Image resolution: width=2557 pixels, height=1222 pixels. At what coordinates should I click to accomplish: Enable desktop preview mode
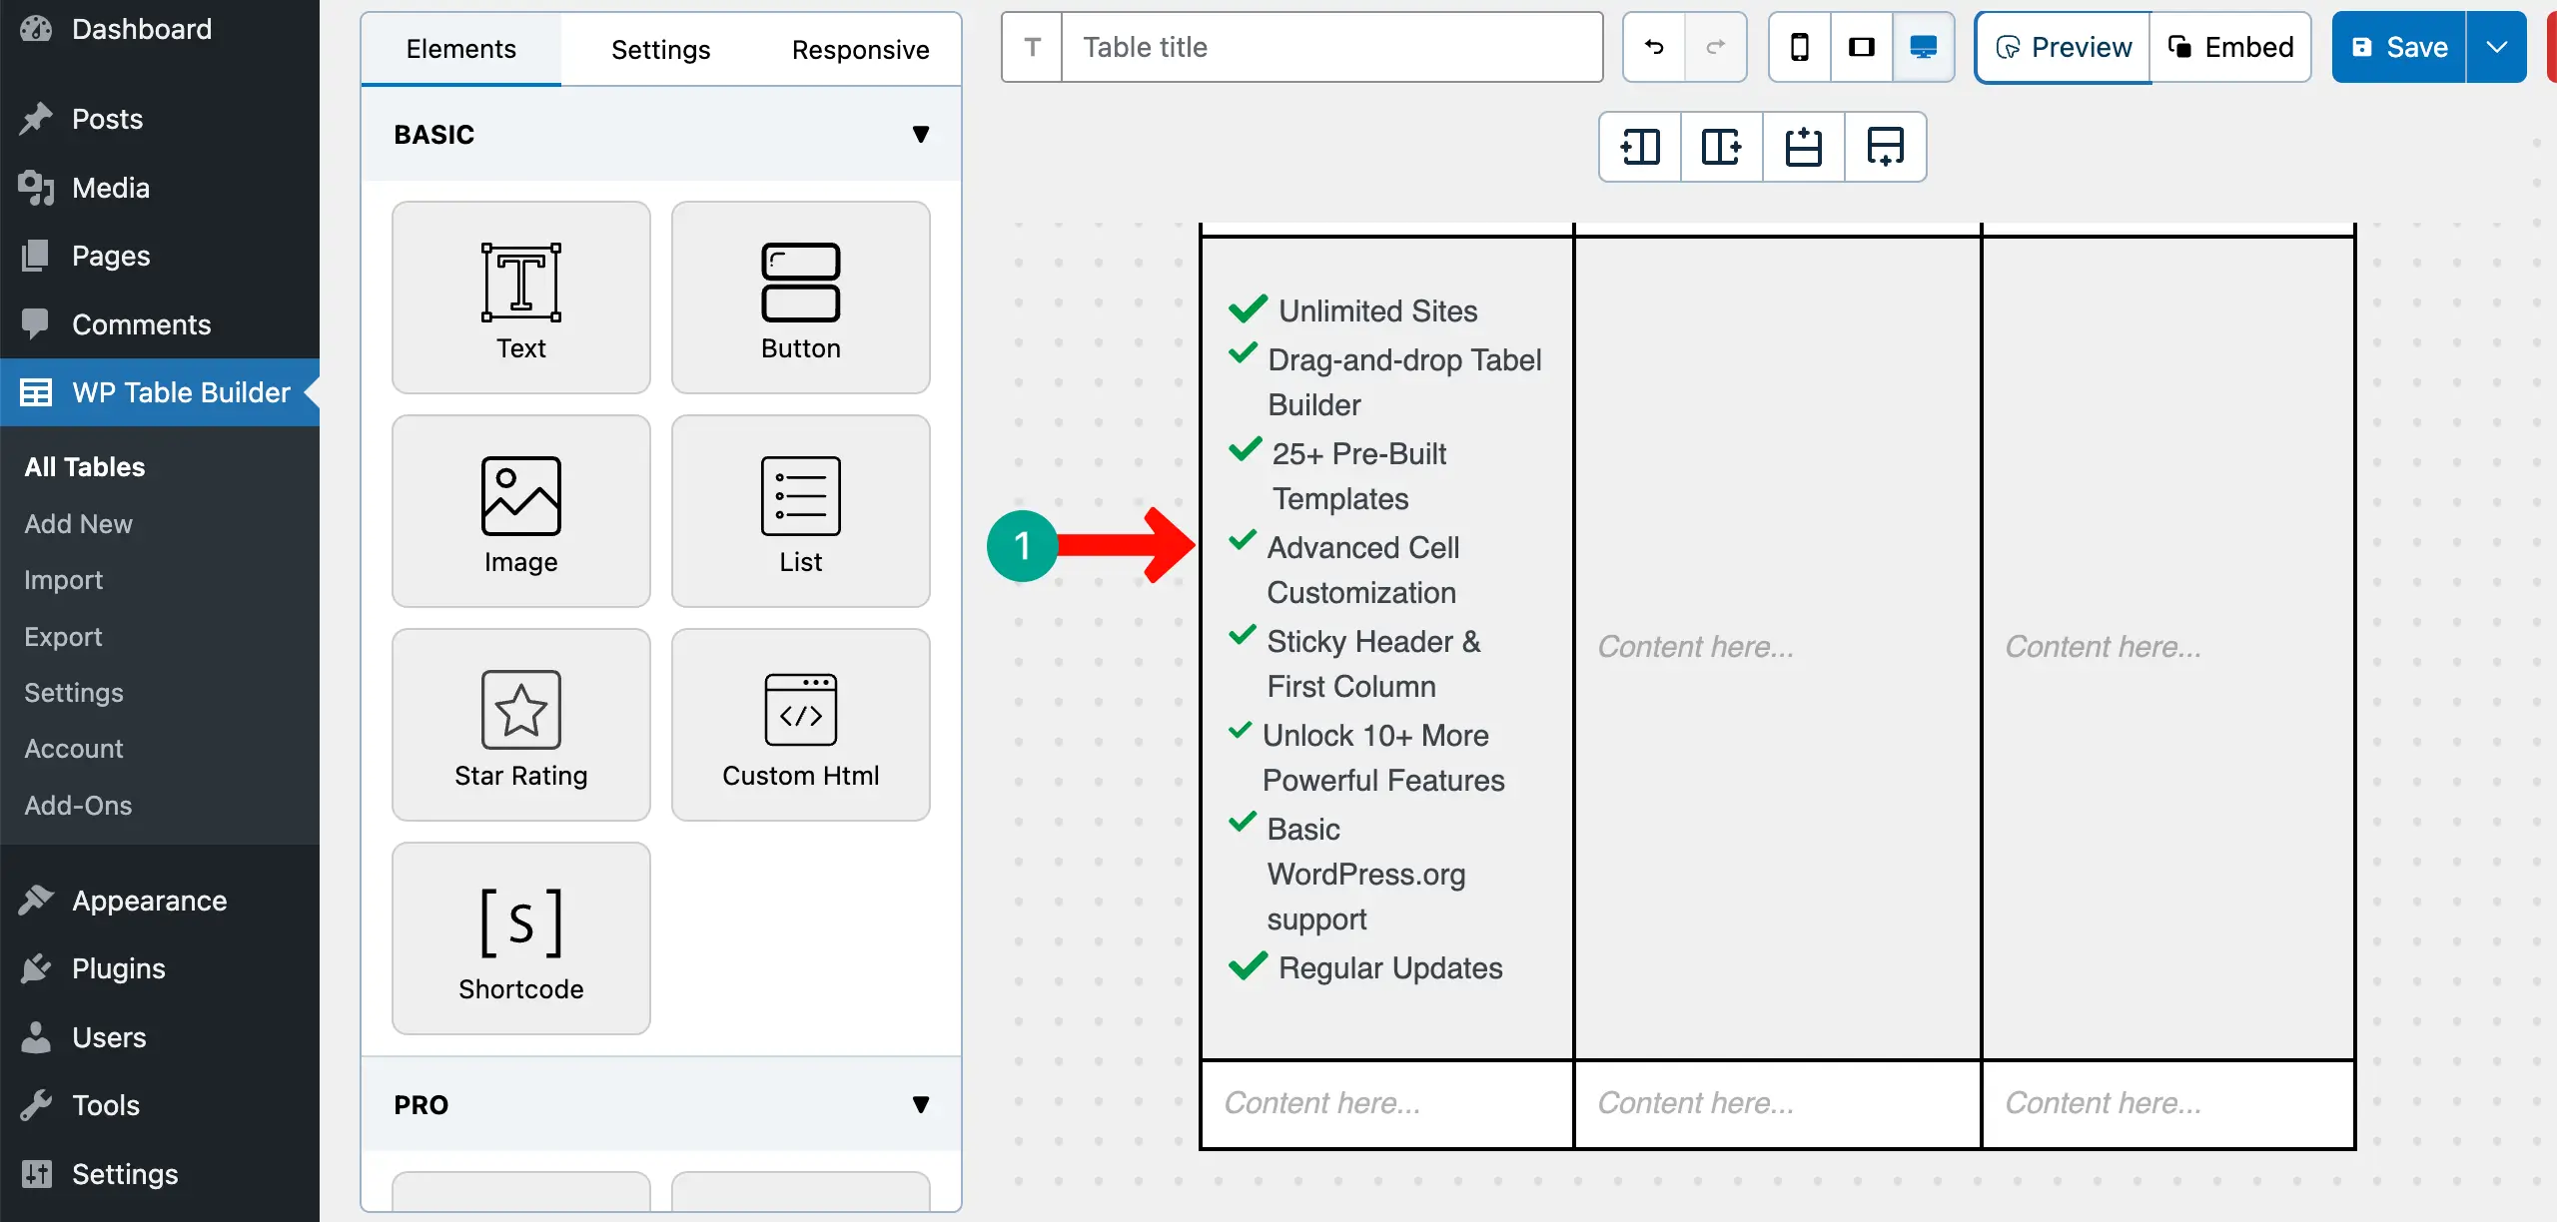1923,46
